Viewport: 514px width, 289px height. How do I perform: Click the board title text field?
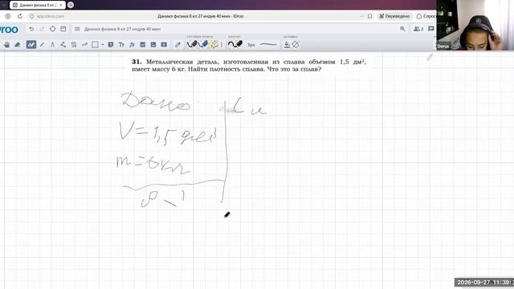pos(122,29)
